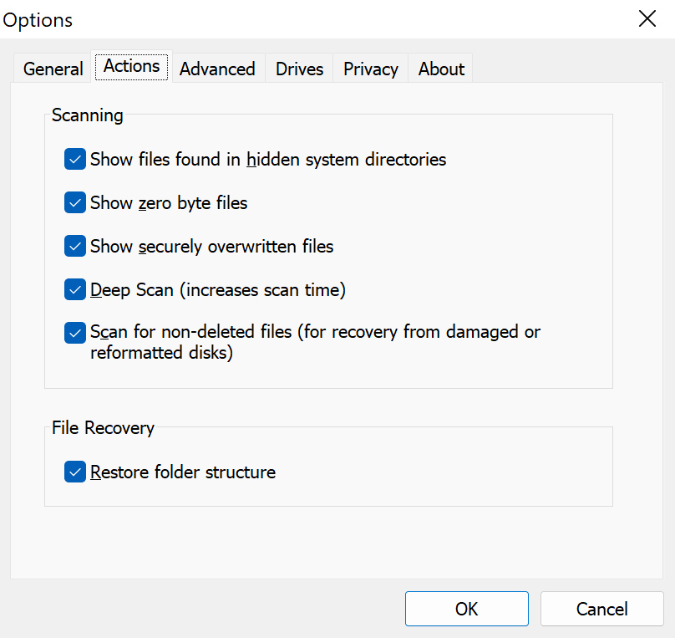The height and width of the screenshot is (638, 675).
Task: Click the "Show securely overwritten files" label text
Action: (x=211, y=247)
